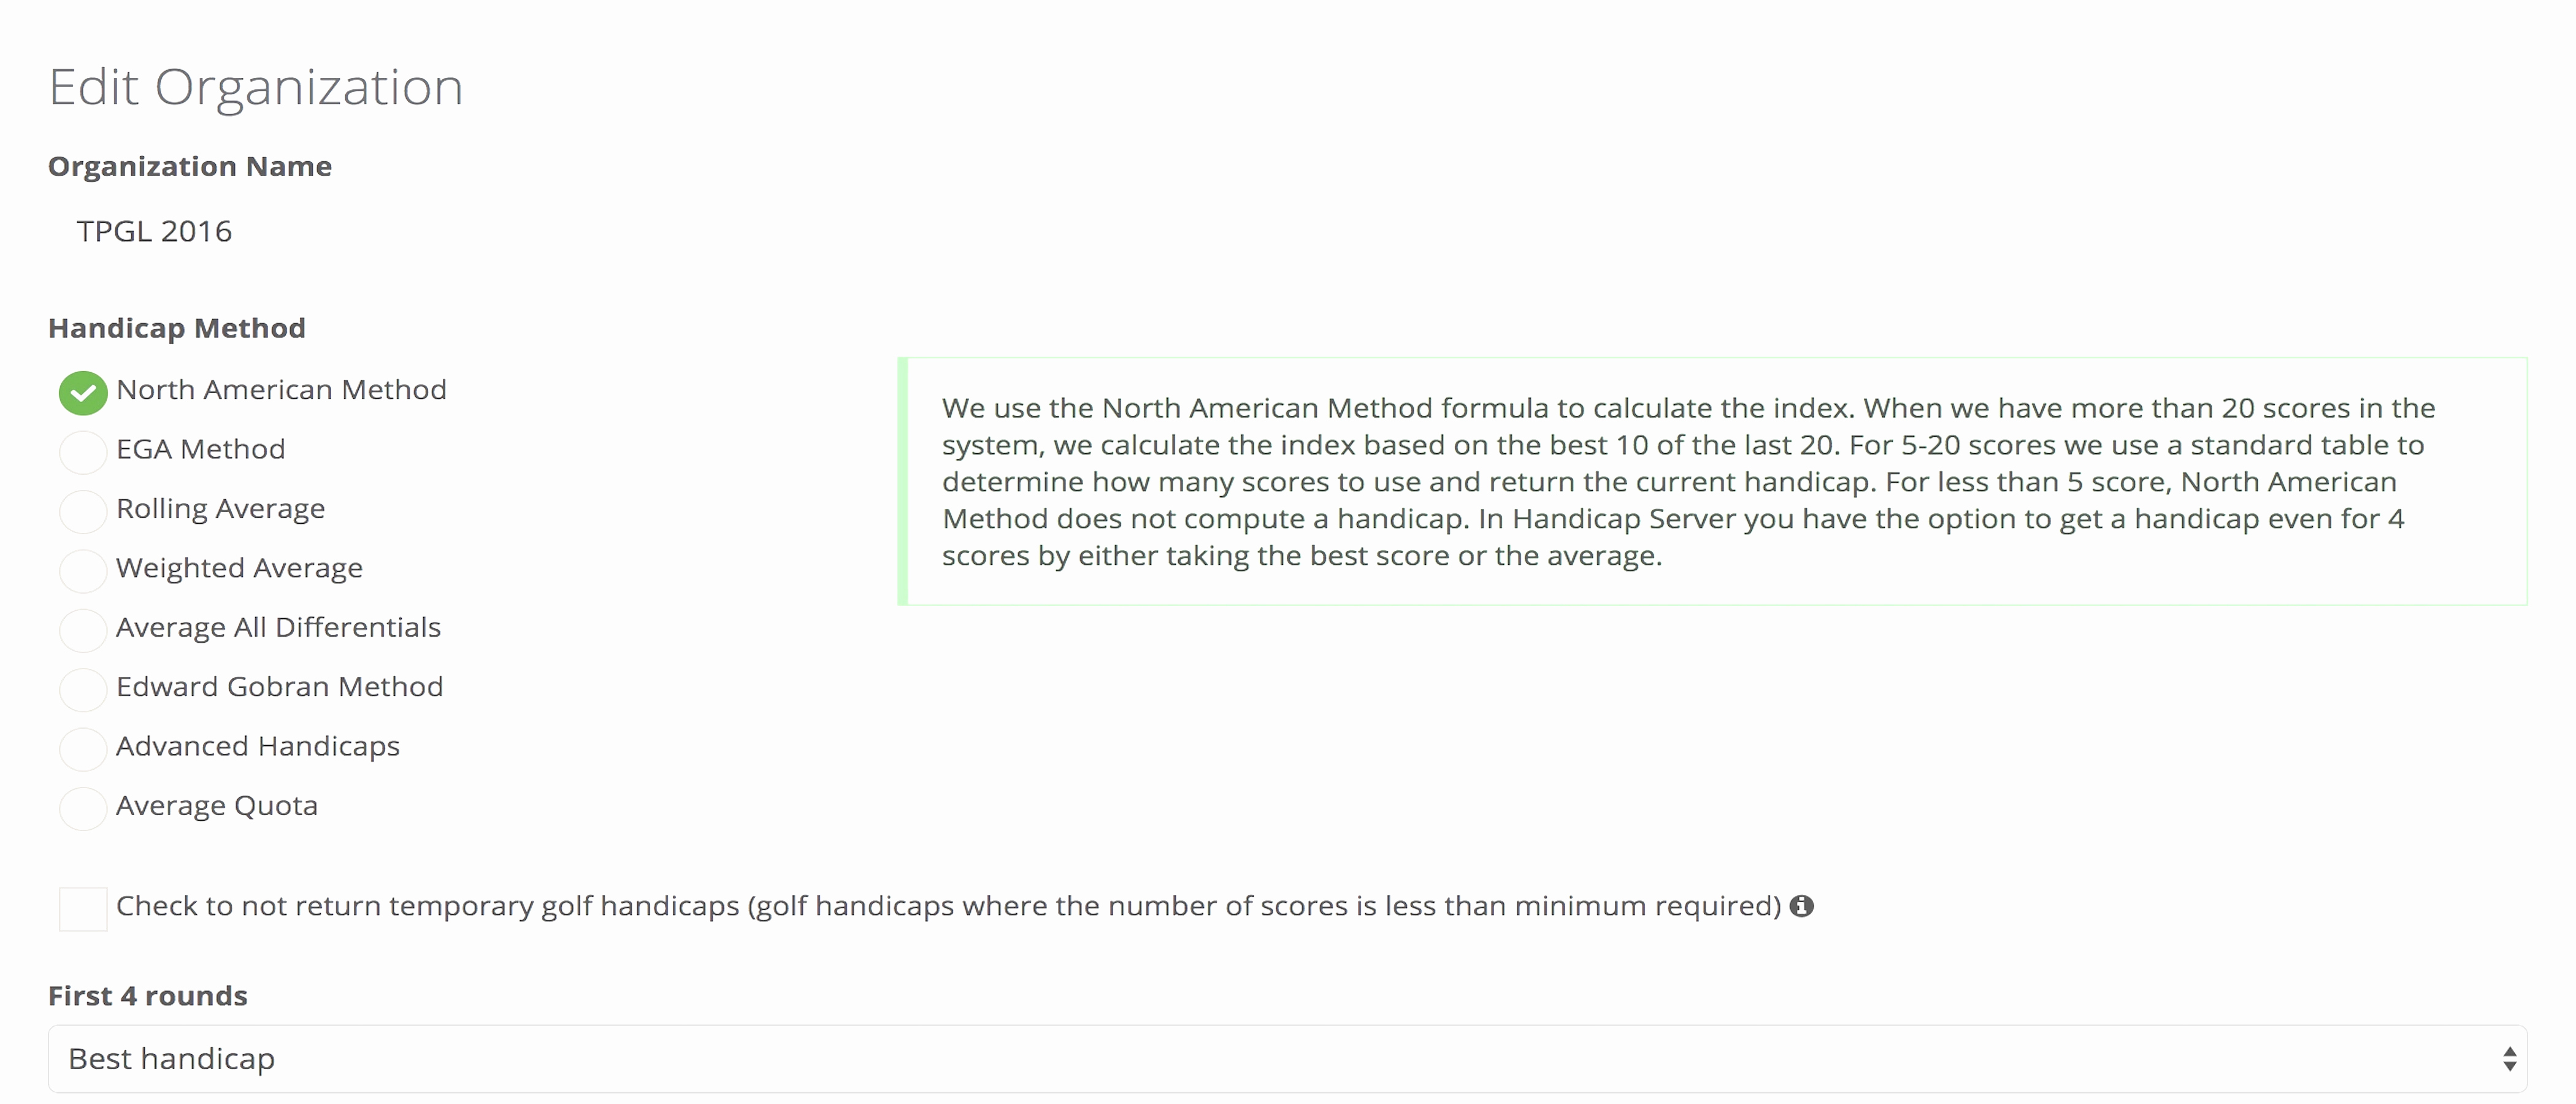Click the Edit Organization heading
This screenshot has height=1104, width=2576.
pos(256,87)
